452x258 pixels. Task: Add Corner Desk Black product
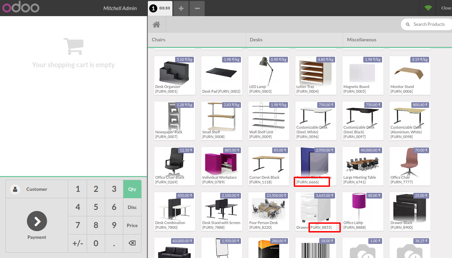(269, 166)
